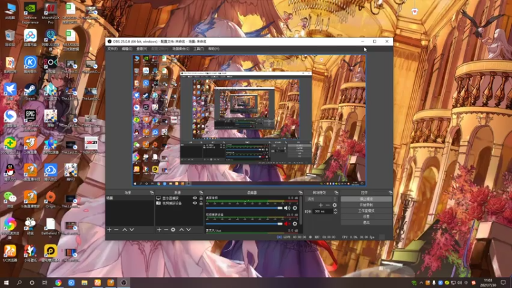The image size is (512, 288).
Task: Click the Start Recording button
Action: (366, 205)
